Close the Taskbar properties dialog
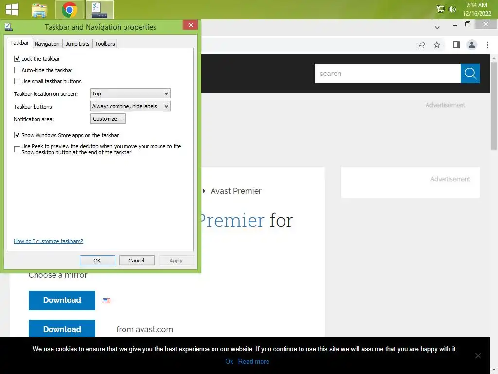 (x=190, y=25)
